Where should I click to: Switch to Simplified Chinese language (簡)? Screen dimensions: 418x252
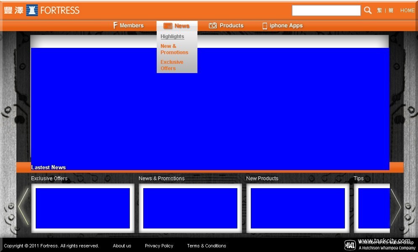click(391, 10)
